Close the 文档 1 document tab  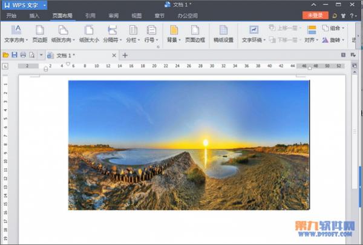(x=114, y=55)
